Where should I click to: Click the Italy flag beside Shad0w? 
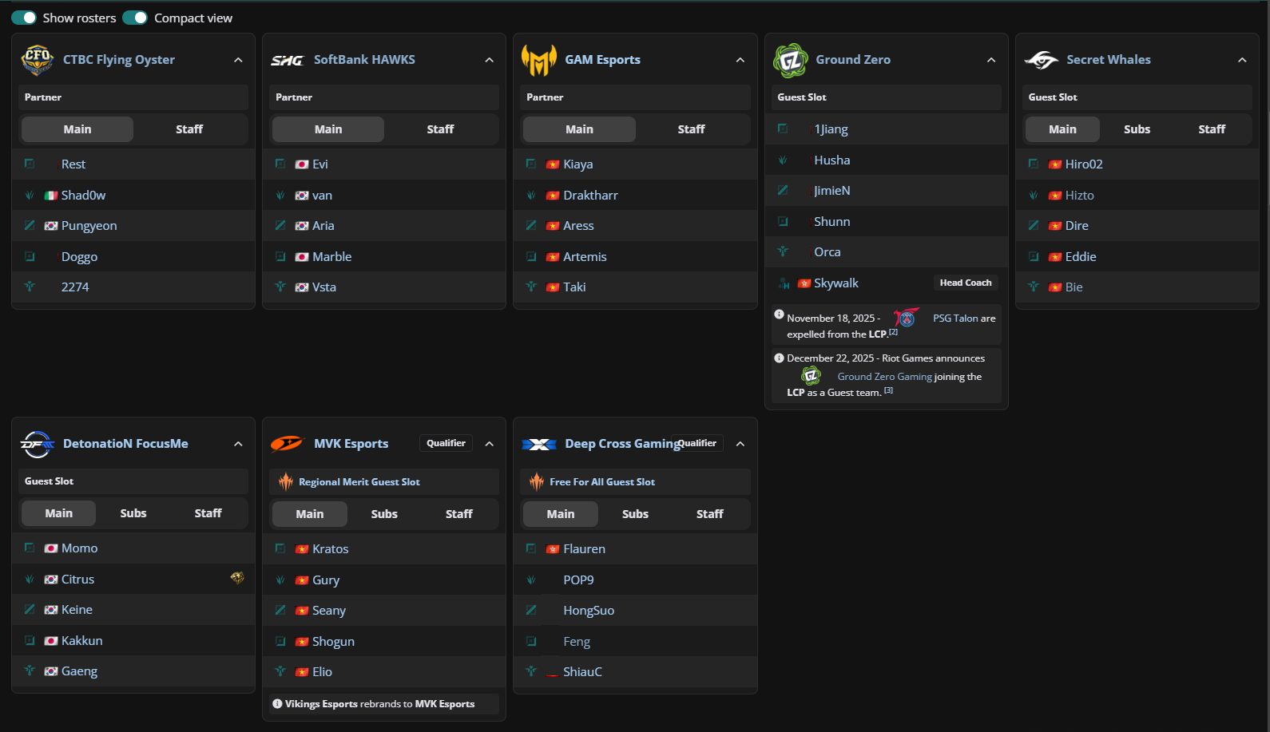coord(51,196)
